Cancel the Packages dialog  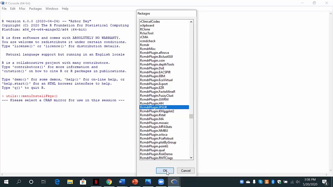point(186,171)
